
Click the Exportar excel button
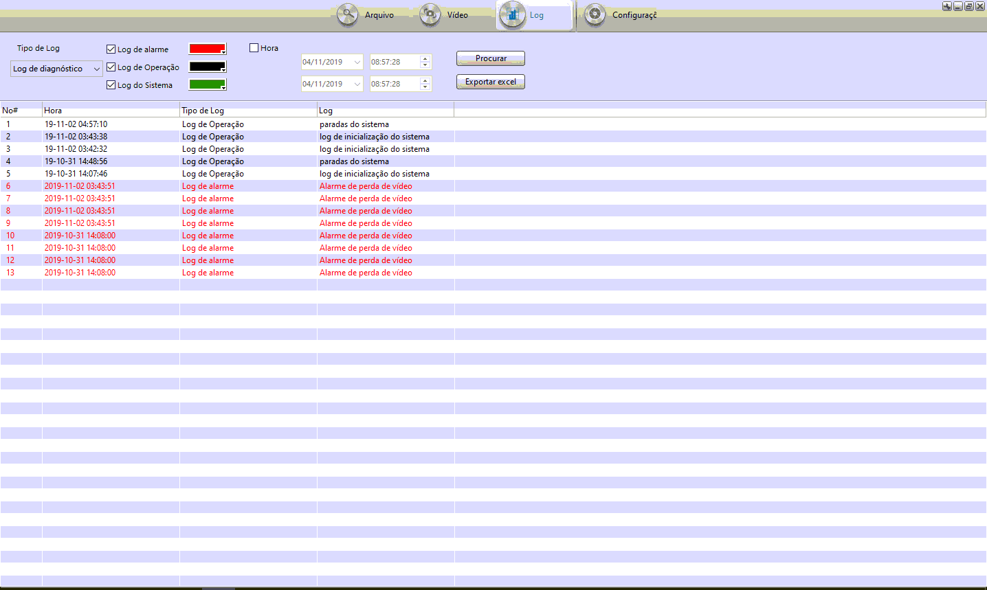click(490, 82)
